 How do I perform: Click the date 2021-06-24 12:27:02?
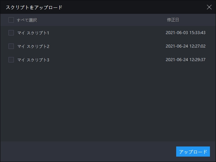tap(186, 46)
